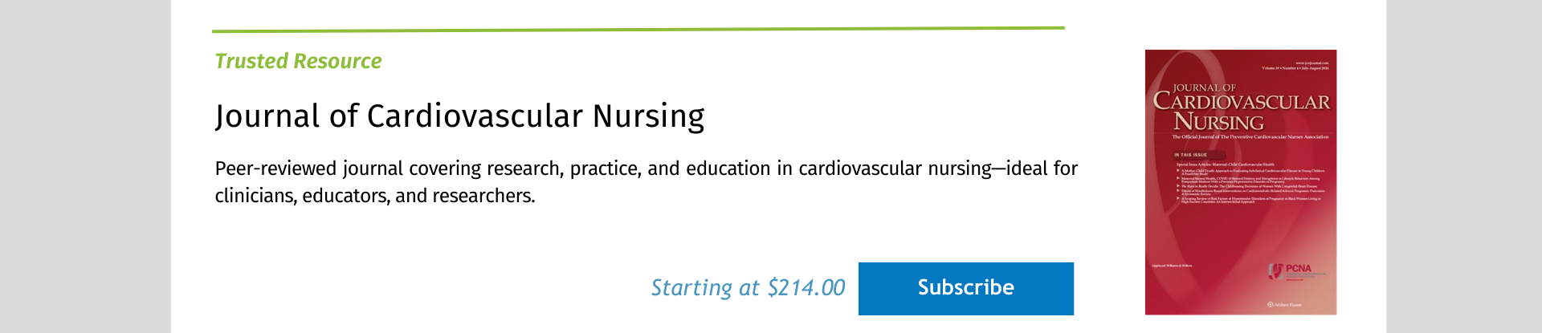Click the 'CARDIOVASCULAR' title on the cover image

pos(1242,102)
